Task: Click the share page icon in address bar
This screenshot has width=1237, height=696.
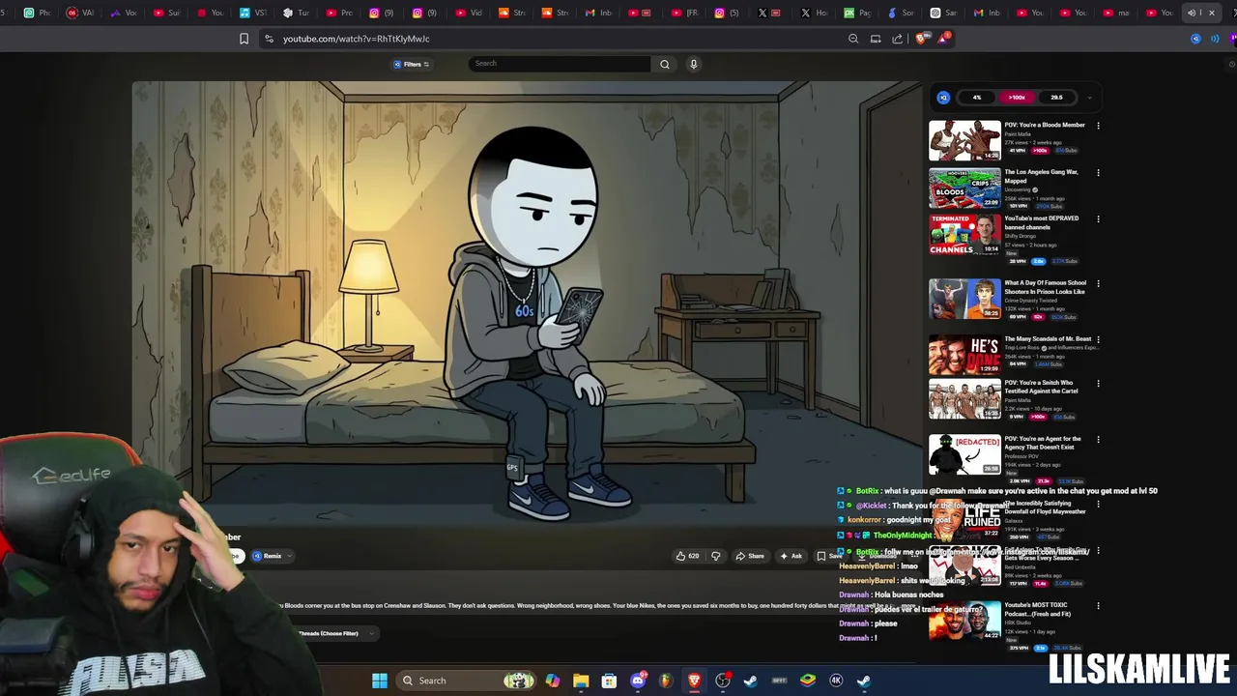Action: click(x=897, y=39)
